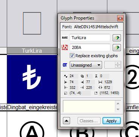The height and width of the screenshot is (137, 139).
Task: Click the contour count icon beside 1
Action: (x=82, y=76)
